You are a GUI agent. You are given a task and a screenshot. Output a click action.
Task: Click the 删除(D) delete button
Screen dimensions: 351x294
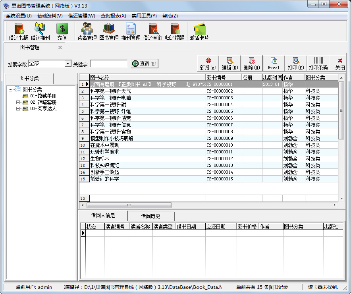[x=252, y=63]
